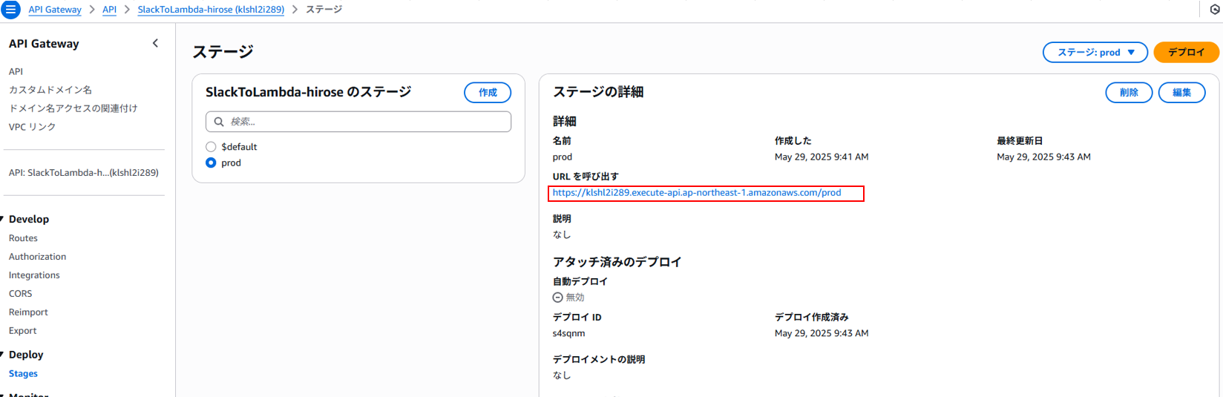Screen dimensions: 1223x397
Task: Click the deploy ID value s4sqnm
Action: pos(568,333)
